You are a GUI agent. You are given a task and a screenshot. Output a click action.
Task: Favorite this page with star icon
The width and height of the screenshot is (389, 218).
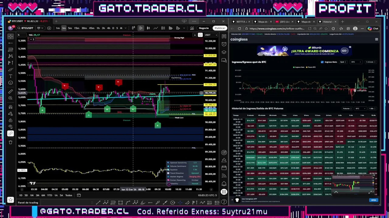(x=327, y=28)
